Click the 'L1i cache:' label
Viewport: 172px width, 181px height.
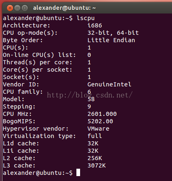[21, 151]
